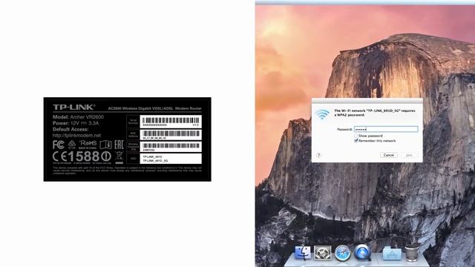Viewport: 475px width, 267px height.
Task: Uncheck Remember this network
Action: point(356,141)
